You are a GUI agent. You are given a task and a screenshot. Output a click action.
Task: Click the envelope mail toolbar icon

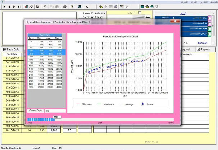(126, 7)
